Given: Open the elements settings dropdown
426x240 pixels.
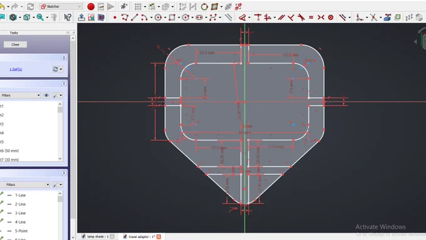Looking at the screenshot, I should pyautogui.click(x=61, y=185).
